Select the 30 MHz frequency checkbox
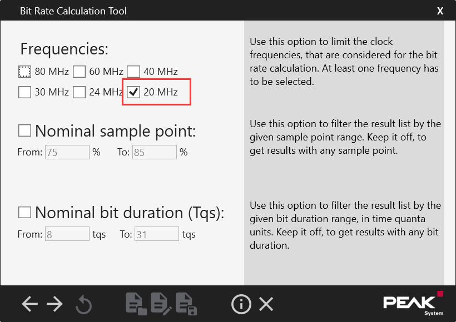 [24, 92]
